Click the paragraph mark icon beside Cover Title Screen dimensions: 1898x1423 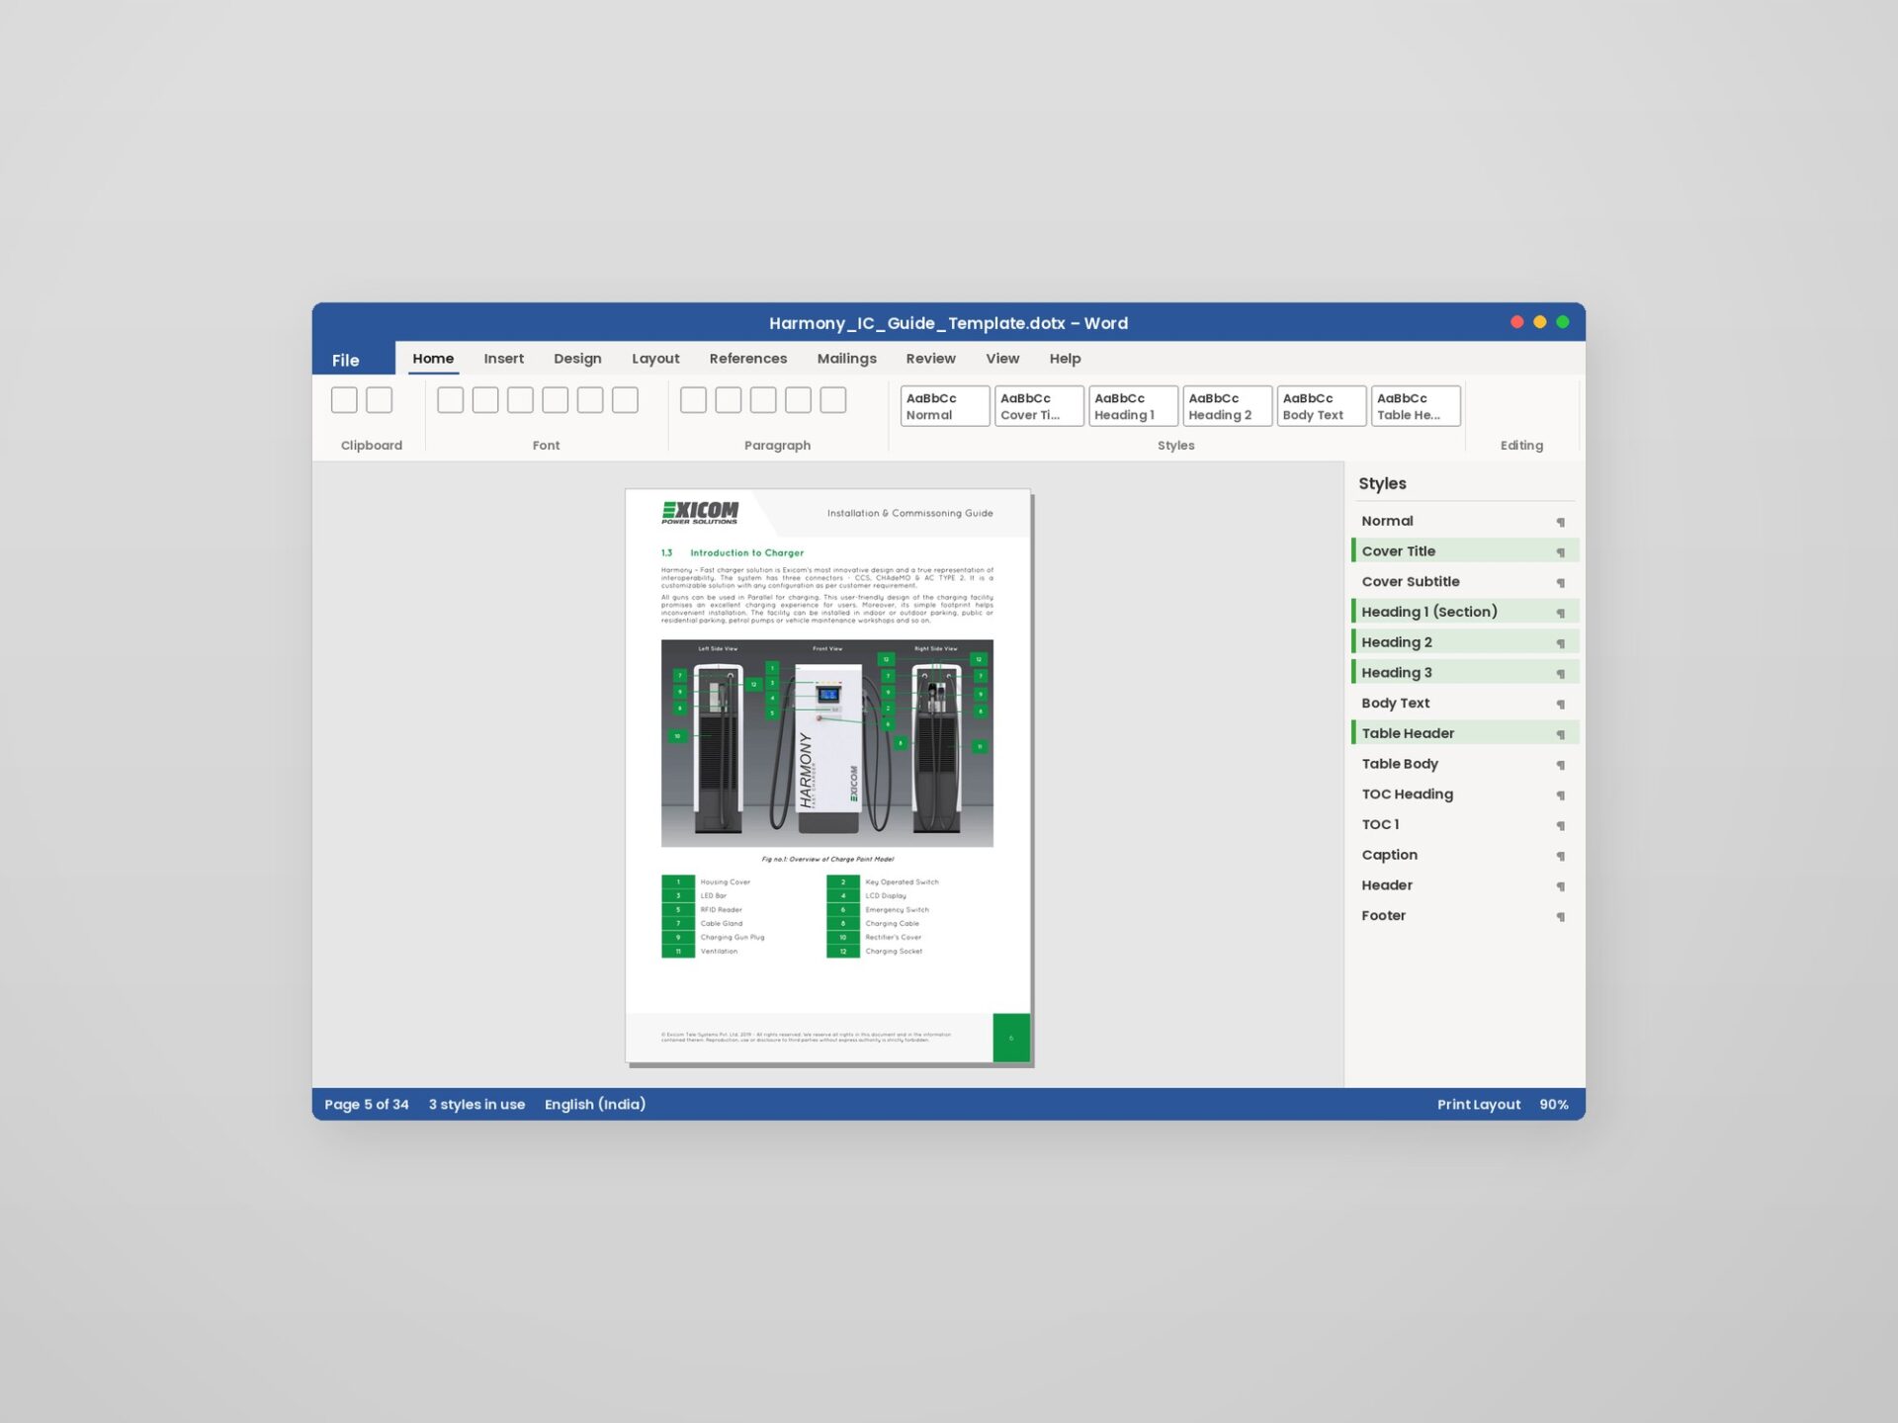click(x=1561, y=552)
